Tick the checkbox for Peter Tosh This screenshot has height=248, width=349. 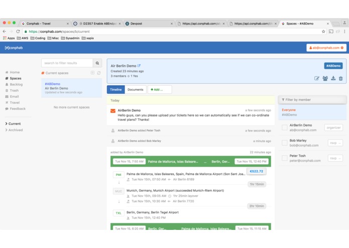point(284,158)
